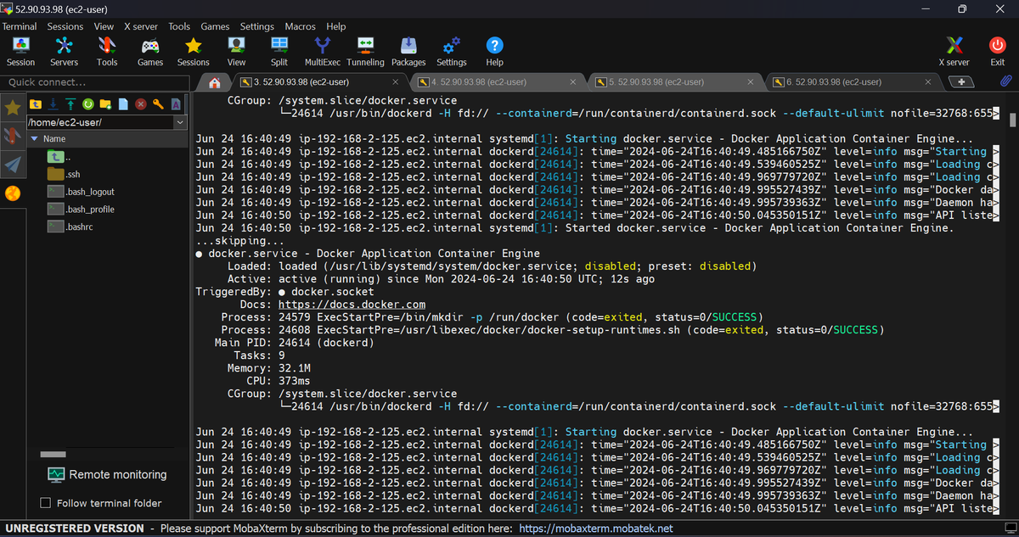Select the .bash_profile file
1019x537 pixels.
pos(81,210)
